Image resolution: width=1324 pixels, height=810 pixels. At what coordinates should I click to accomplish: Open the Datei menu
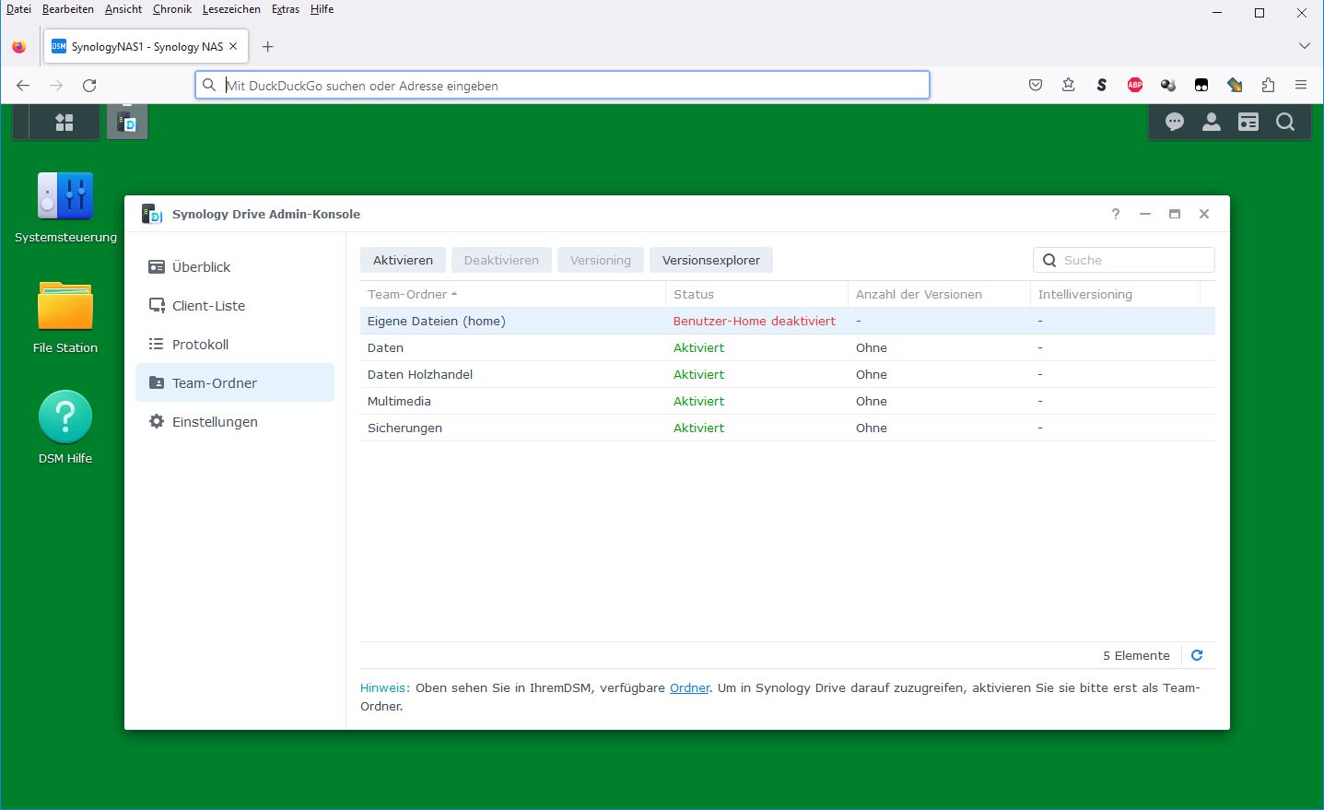[x=18, y=9]
